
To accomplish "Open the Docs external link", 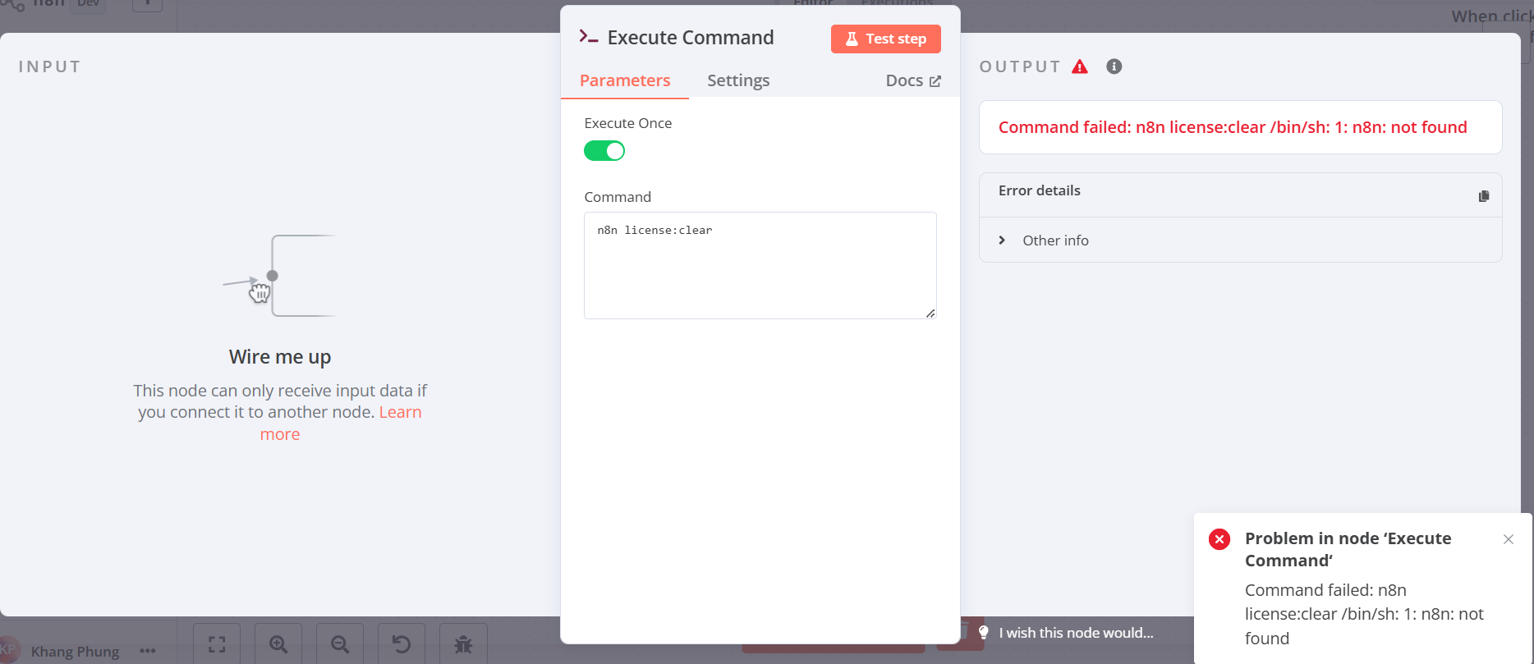I will pos(913,80).
